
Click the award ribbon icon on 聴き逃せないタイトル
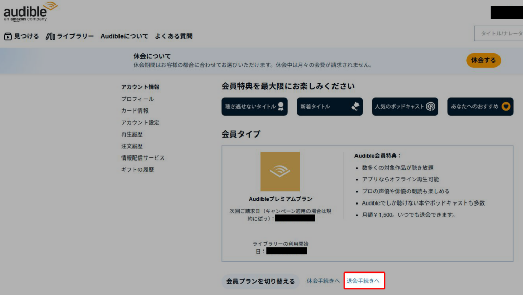281,106
